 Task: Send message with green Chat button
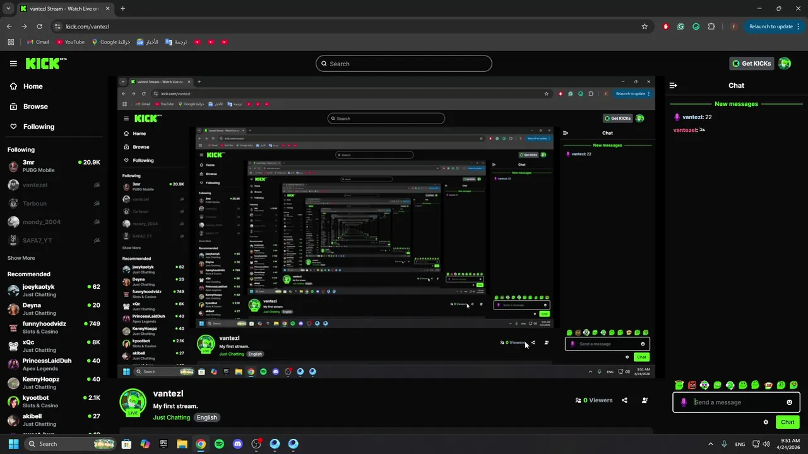coord(787,422)
